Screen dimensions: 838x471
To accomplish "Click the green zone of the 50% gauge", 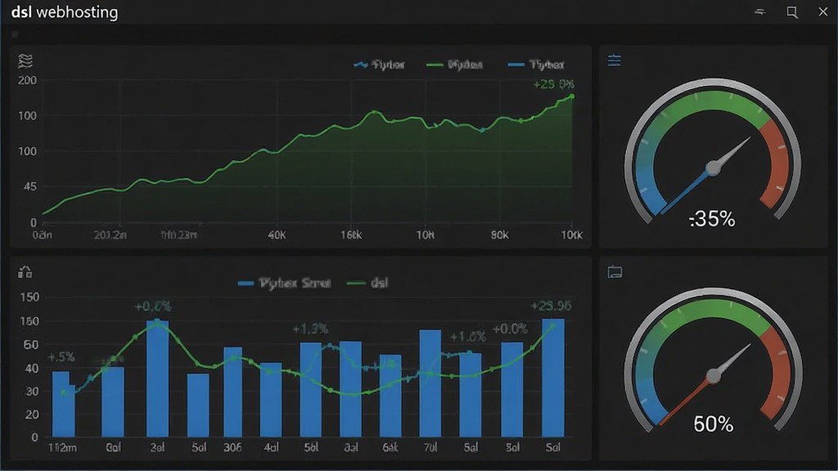I will pos(713,313).
